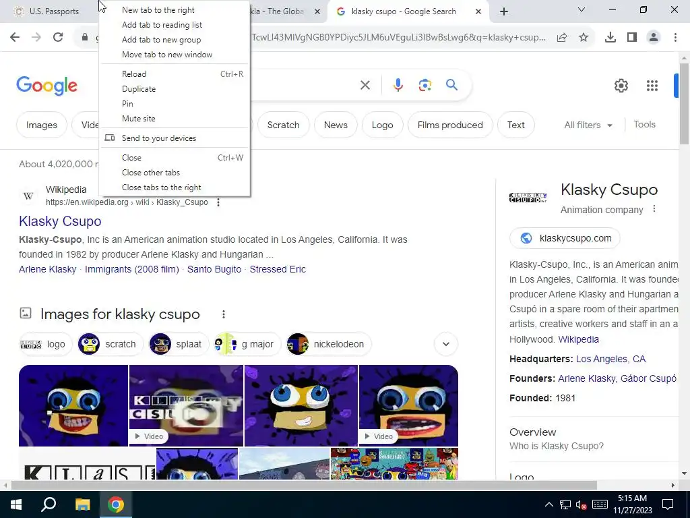The width and height of the screenshot is (690, 518).
Task: Choose Close other tabs
Action: click(x=175, y=173)
